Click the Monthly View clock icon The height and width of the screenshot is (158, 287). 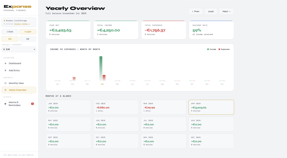pyautogui.click(x=5, y=83)
